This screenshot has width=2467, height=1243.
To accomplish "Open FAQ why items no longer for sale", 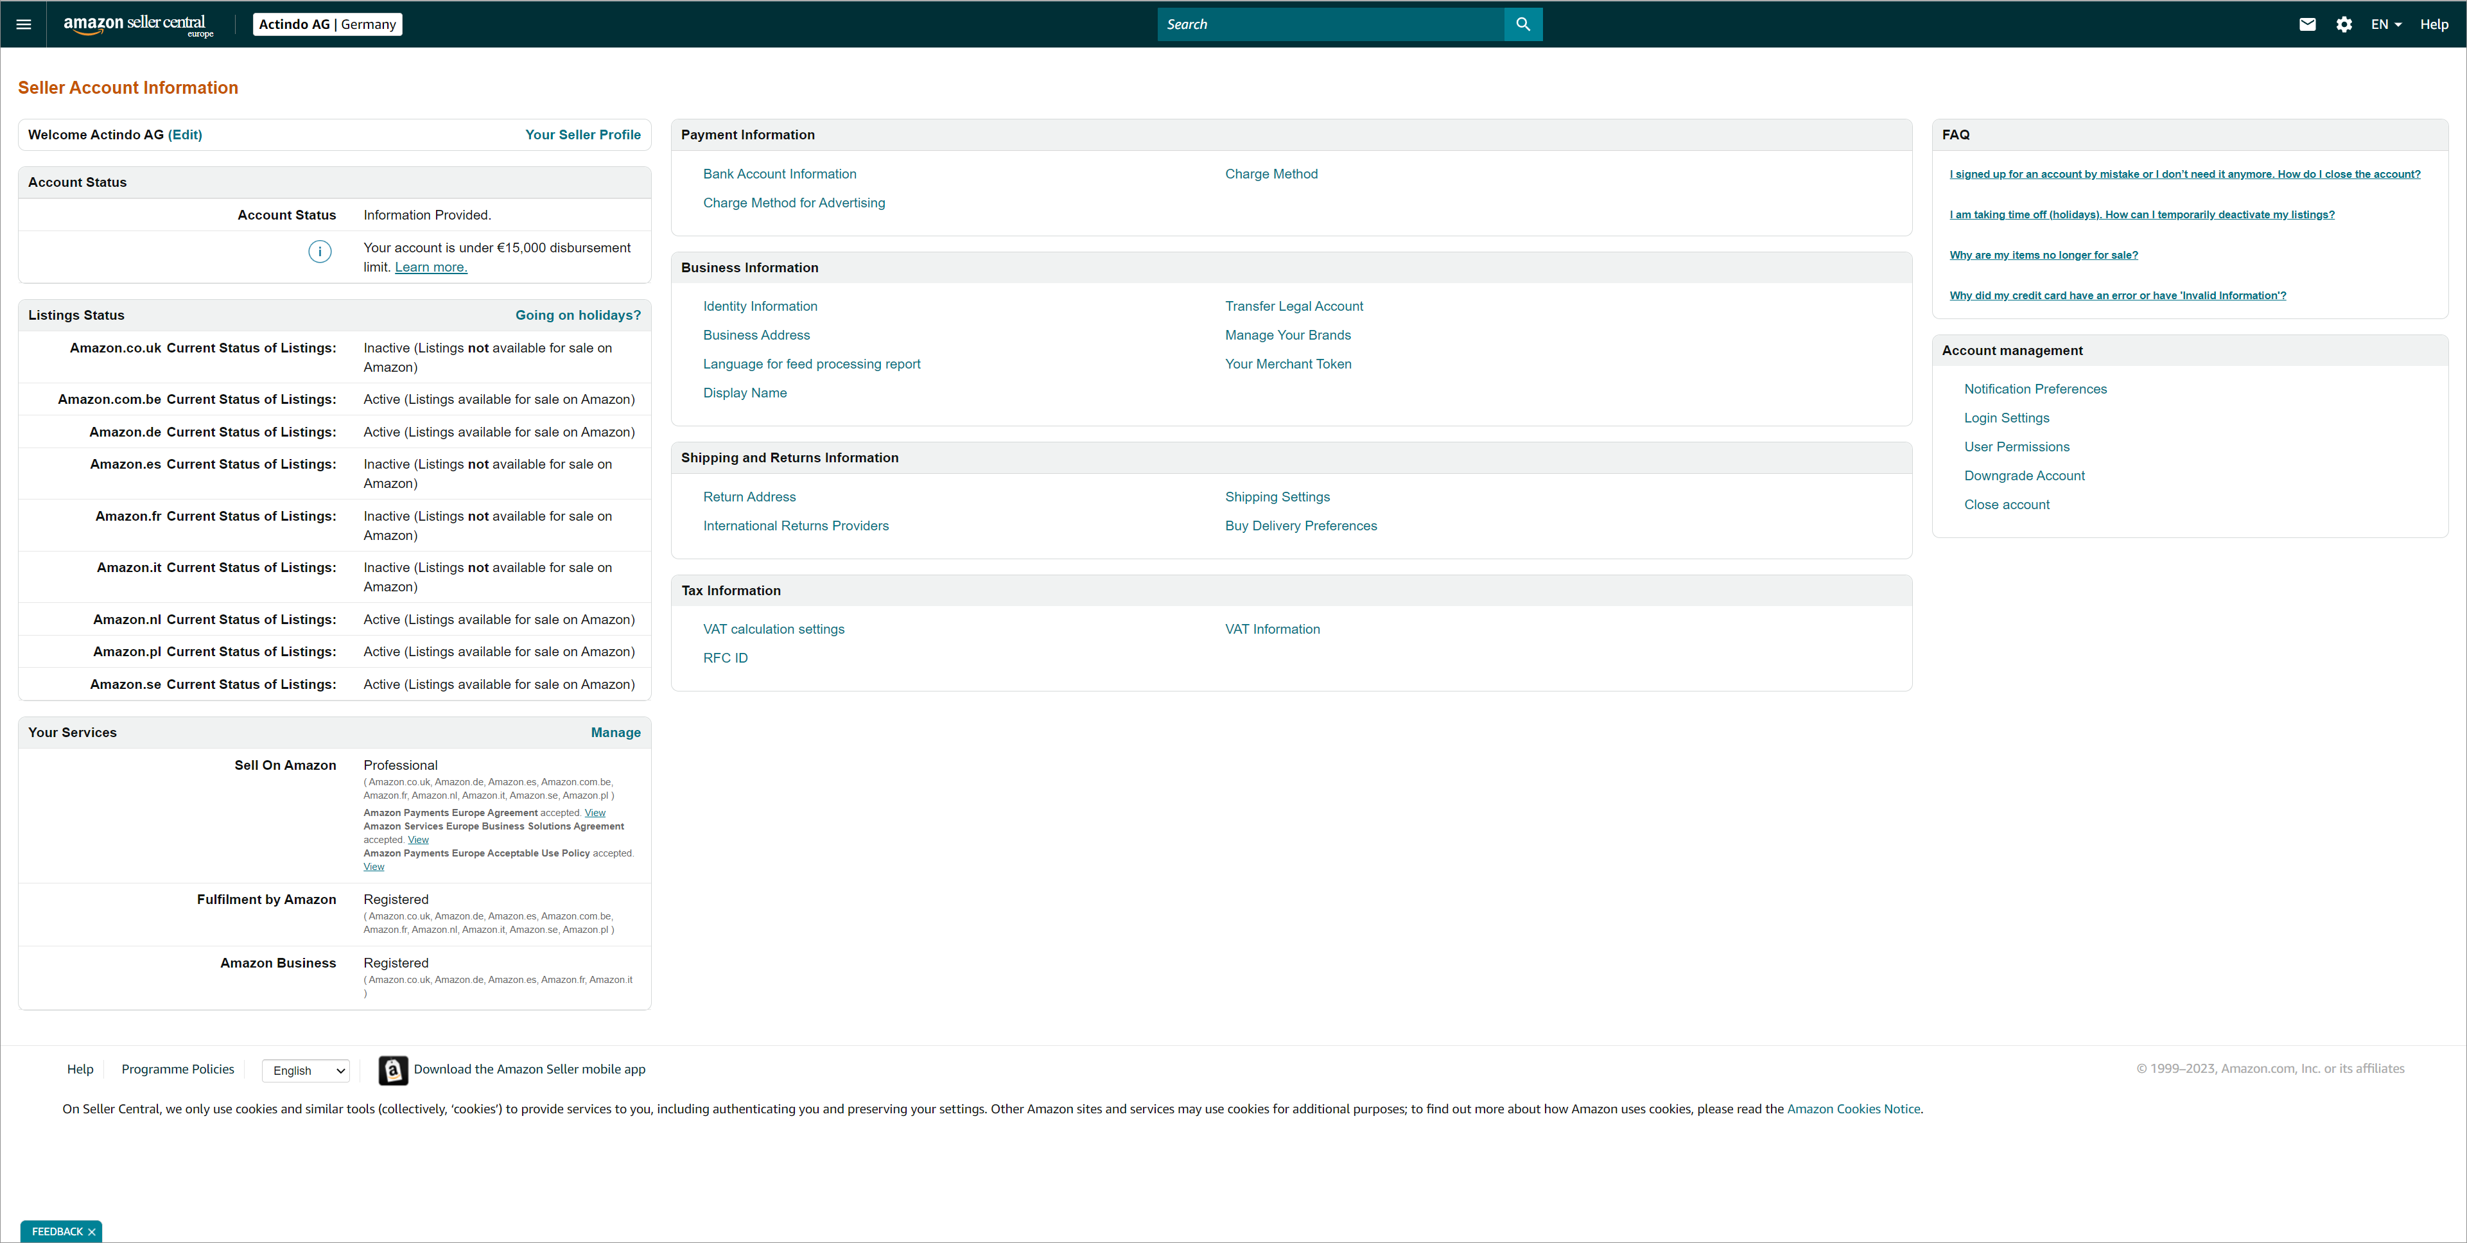I will 2044,255.
